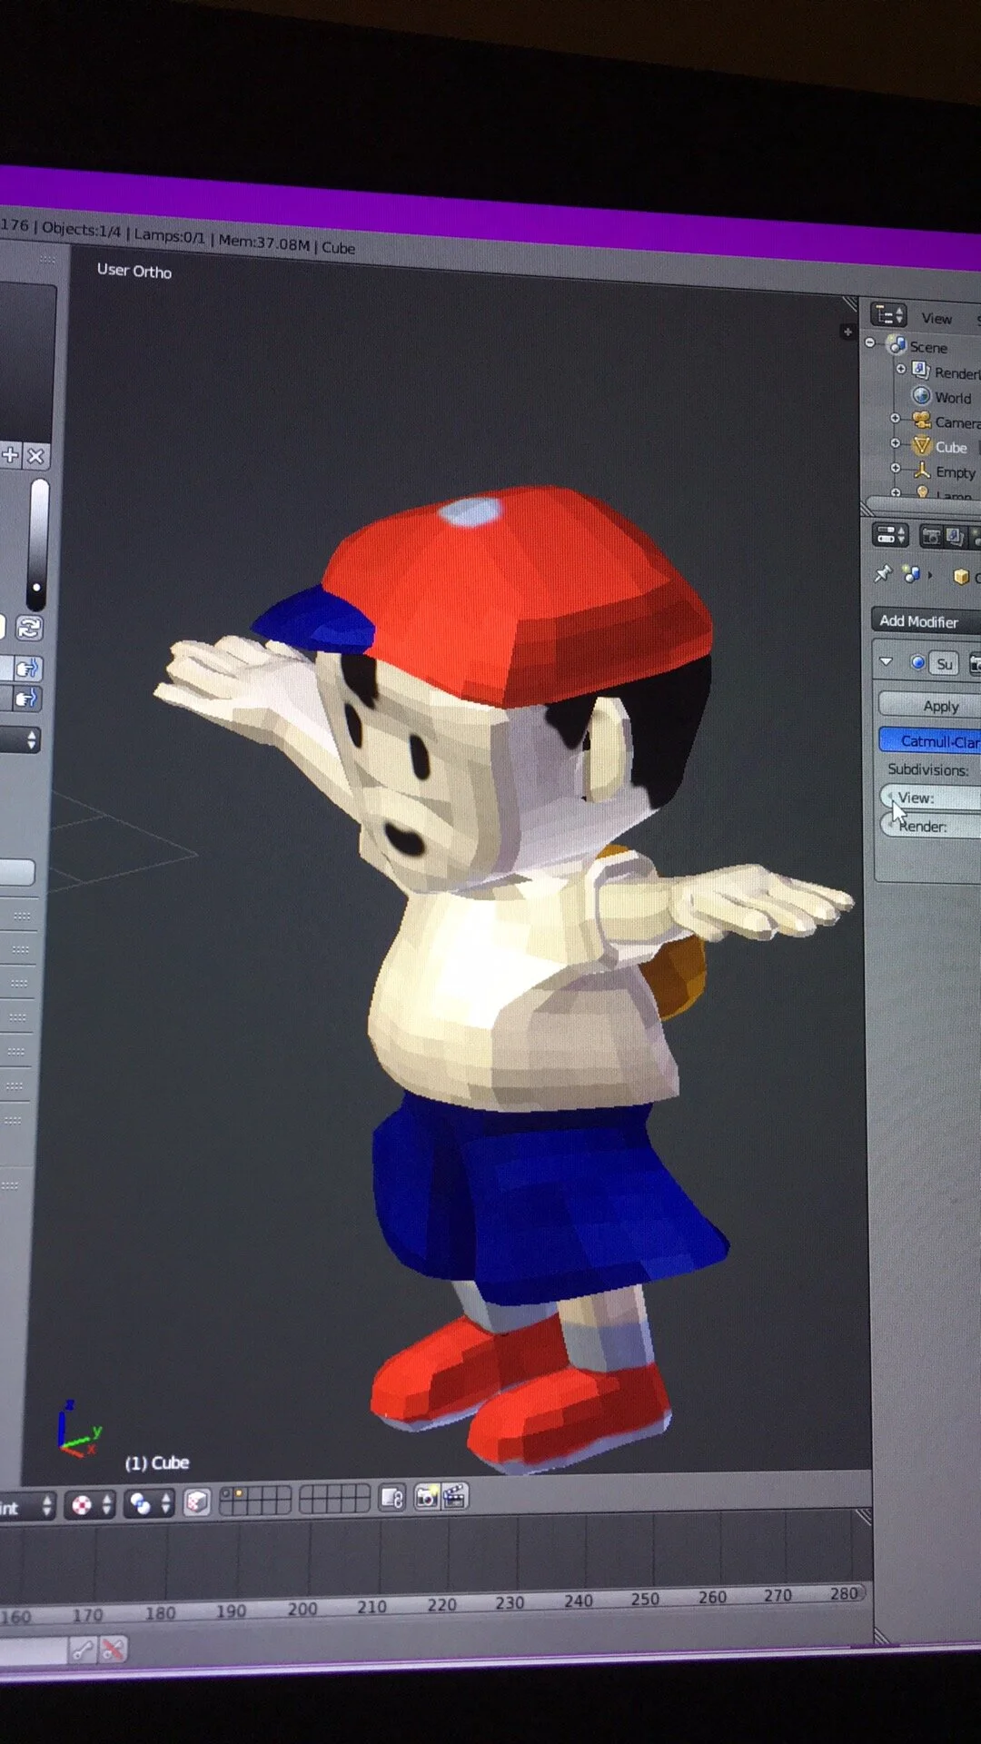Toggle face selection masking for painting
The height and width of the screenshot is (1744, 981).
coord(197,1502)
